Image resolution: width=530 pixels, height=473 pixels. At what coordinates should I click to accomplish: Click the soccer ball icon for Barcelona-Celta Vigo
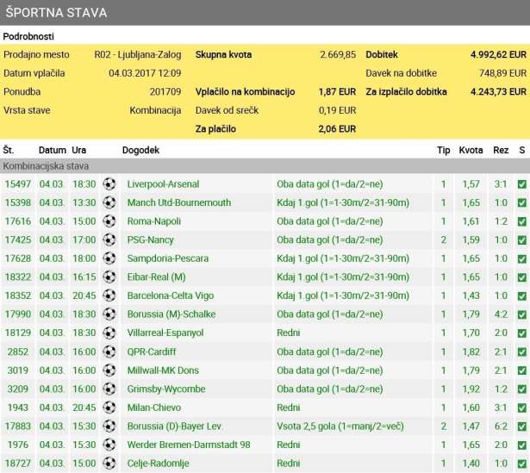(x=109, y=296)
